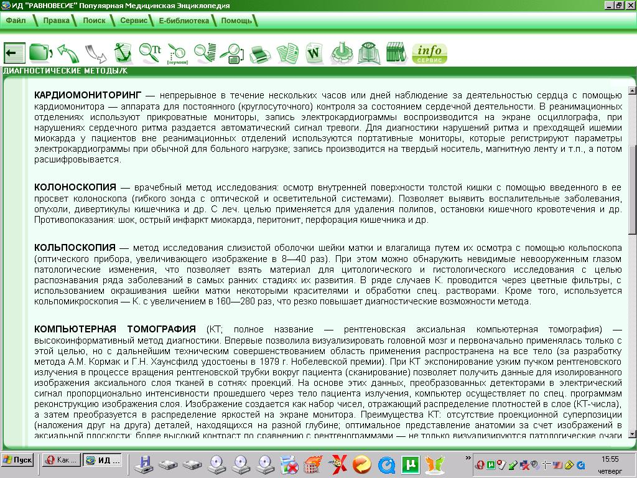
Task: Click the term search icon
Action: pos(177,54)
